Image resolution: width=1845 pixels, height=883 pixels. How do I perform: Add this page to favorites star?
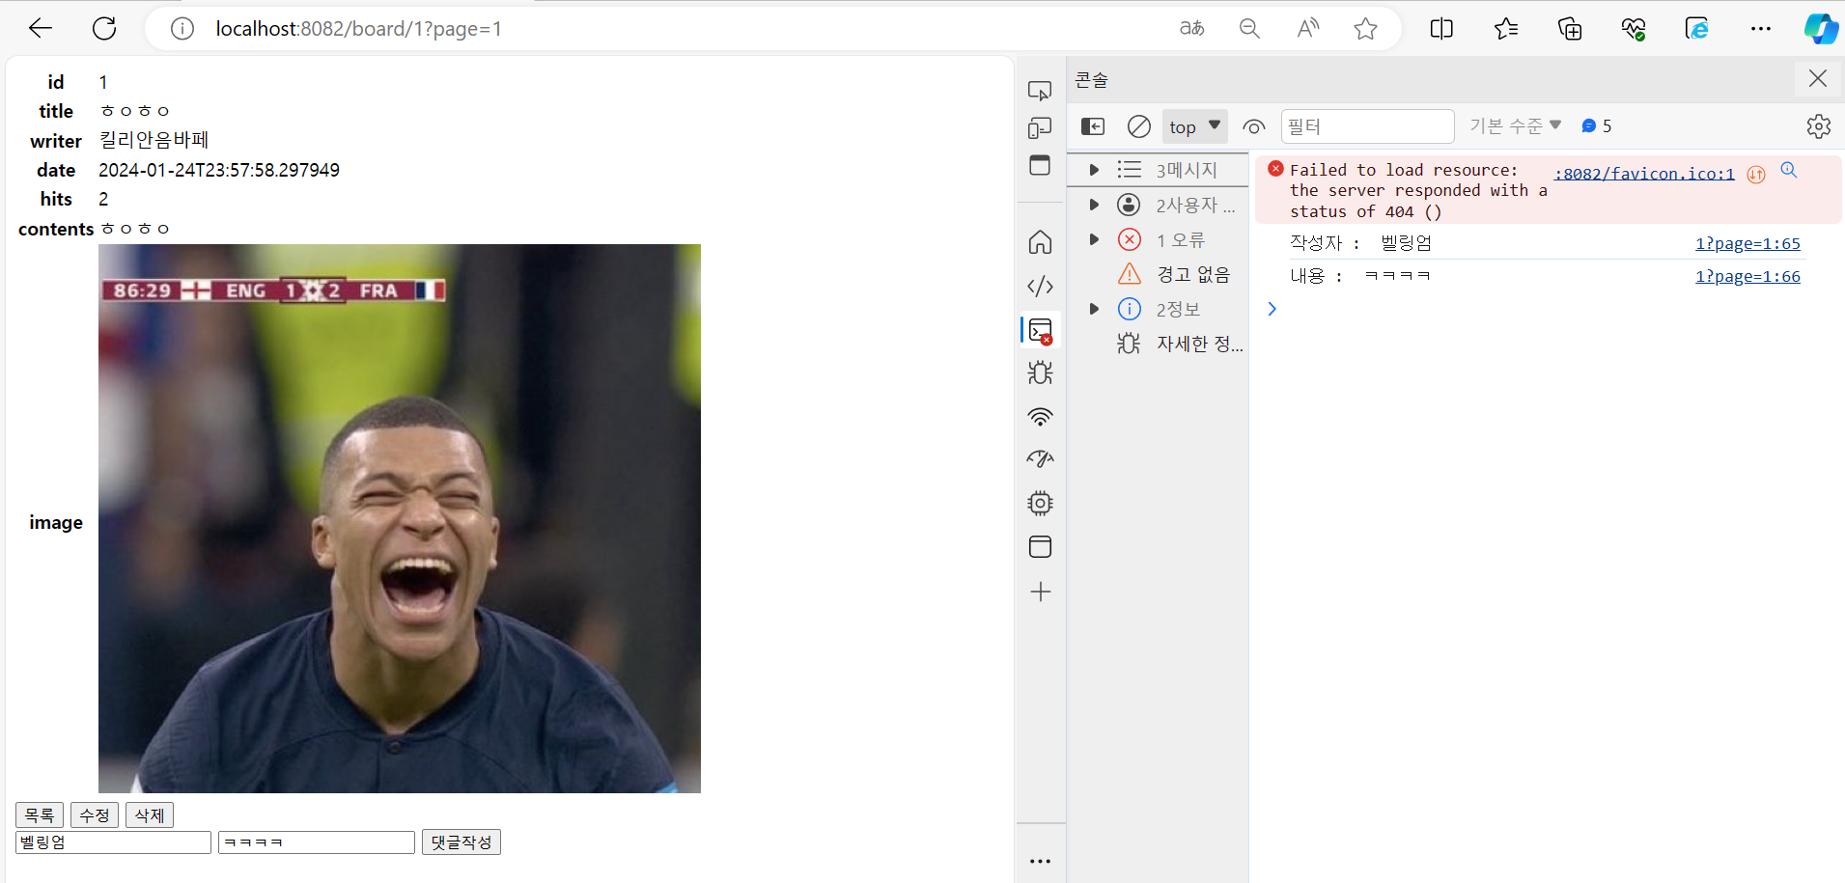pos(1365,29)
